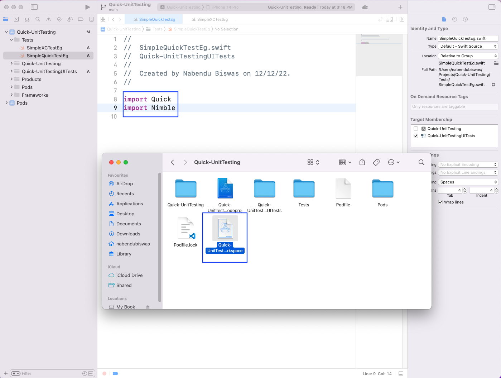Enable Quick-UnitTesting target membership checkbox
The width and height of the screenshot is (501, 378).
[416, 129]
